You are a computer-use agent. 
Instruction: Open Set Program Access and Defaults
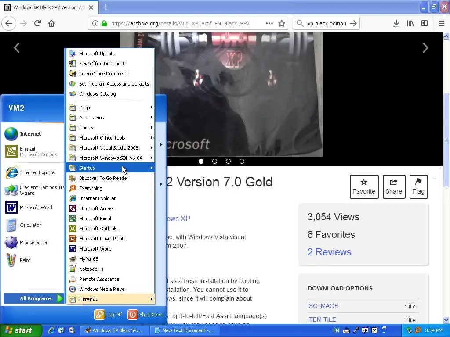(110, 84)
